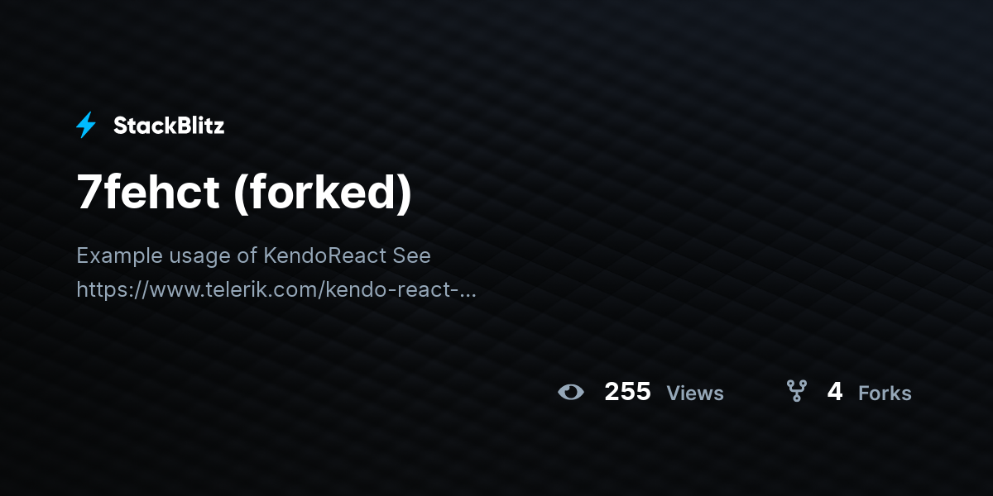Open the 7fehct project title

(244, 193)
